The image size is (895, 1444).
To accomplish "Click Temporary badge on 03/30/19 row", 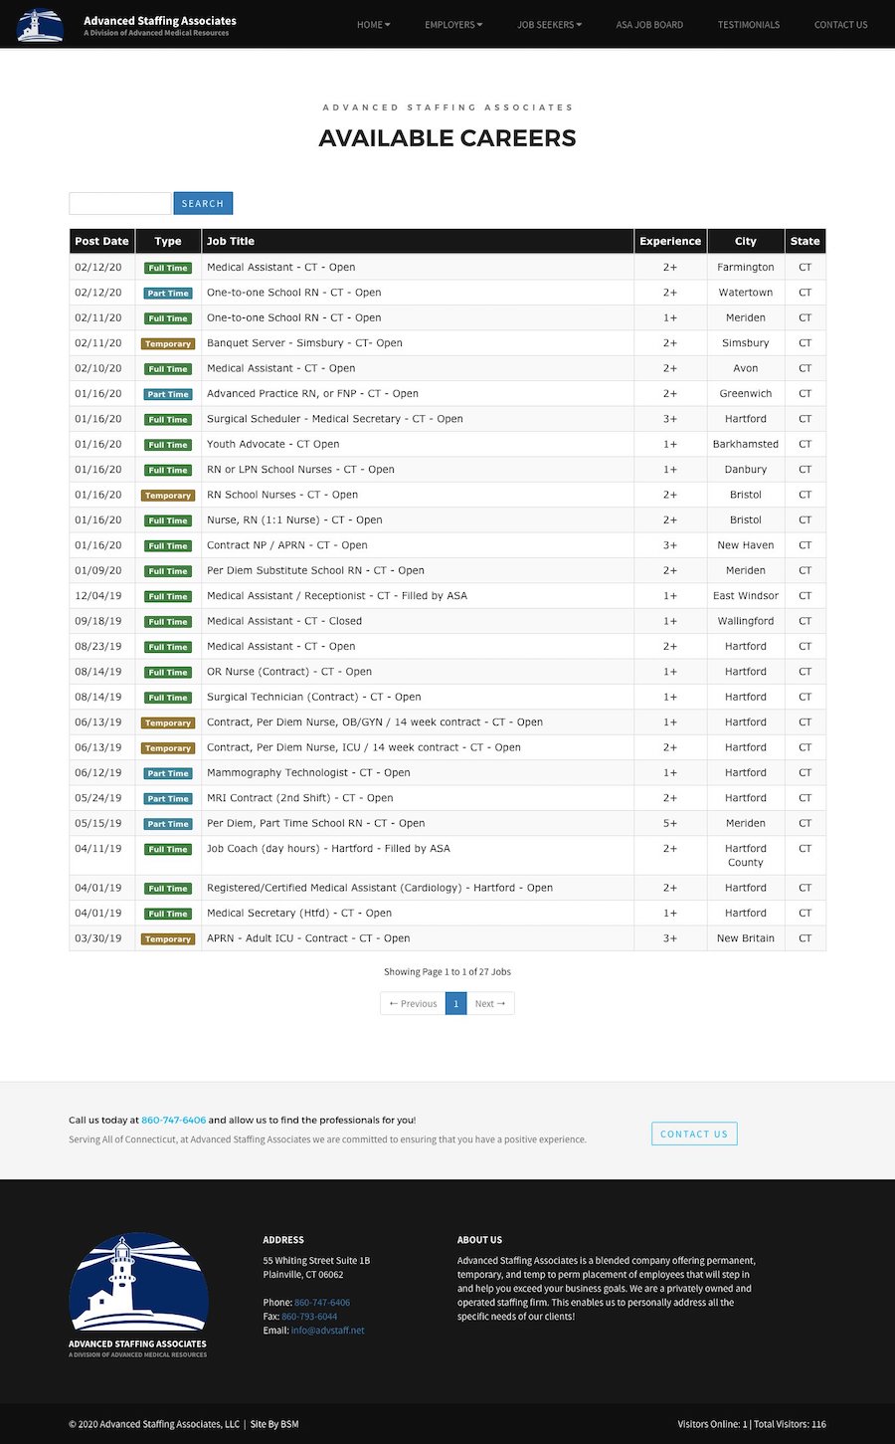I will click(x=168, y=939).
